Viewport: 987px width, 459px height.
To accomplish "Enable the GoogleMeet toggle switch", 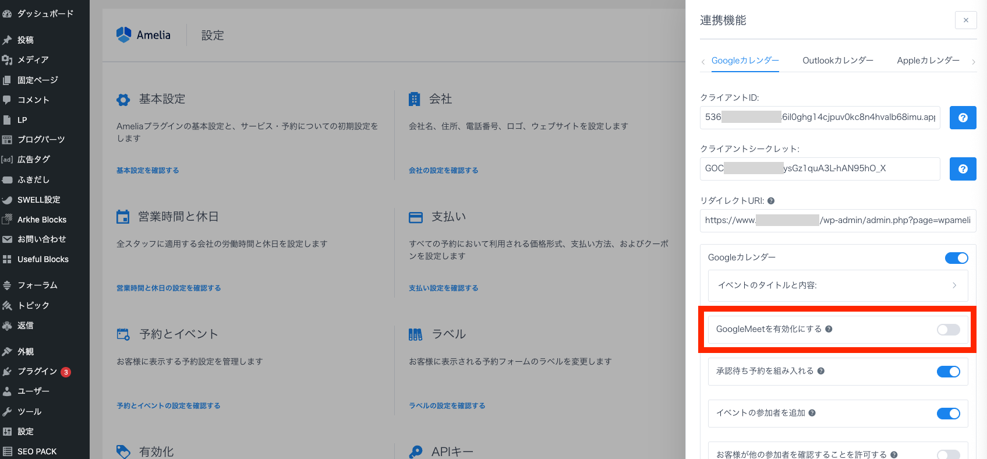I will coord(948,330).
